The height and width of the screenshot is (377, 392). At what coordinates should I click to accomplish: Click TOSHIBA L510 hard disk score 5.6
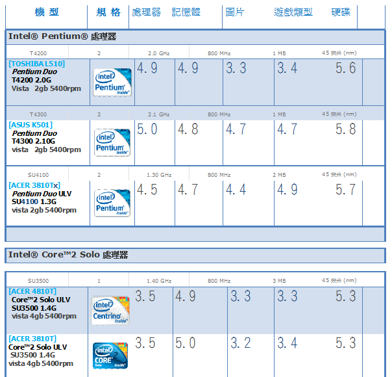point(345,68)
